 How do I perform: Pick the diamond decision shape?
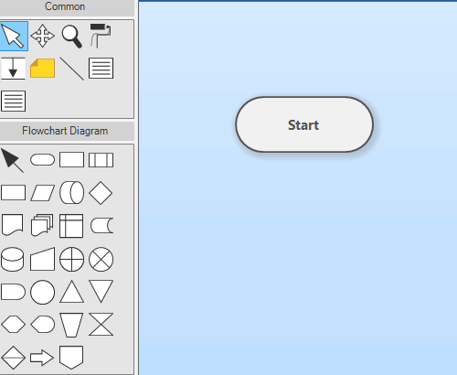[x=101, y=193]
